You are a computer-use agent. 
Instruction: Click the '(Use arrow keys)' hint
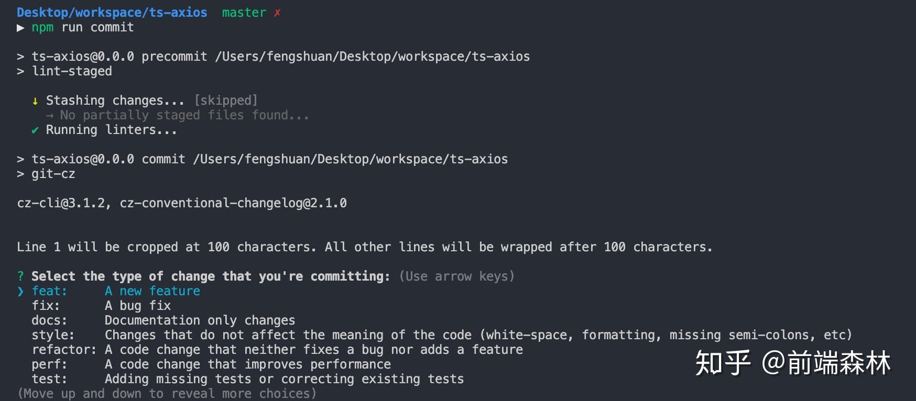point(456,276)
